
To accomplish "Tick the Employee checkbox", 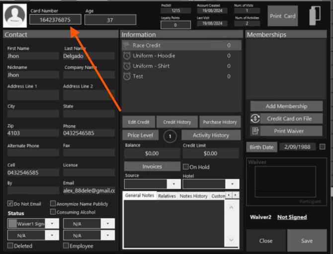I will pyautogui.click(x=66, y=246).
